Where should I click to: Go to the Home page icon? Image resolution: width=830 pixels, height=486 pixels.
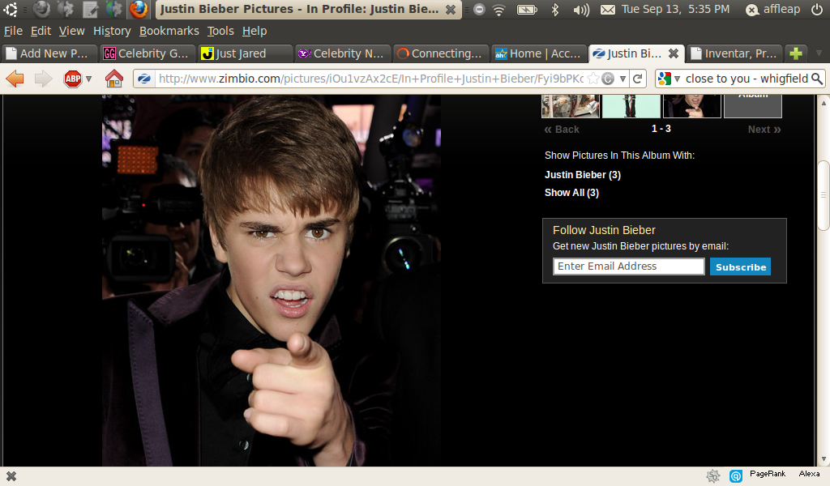pos(113,79)
